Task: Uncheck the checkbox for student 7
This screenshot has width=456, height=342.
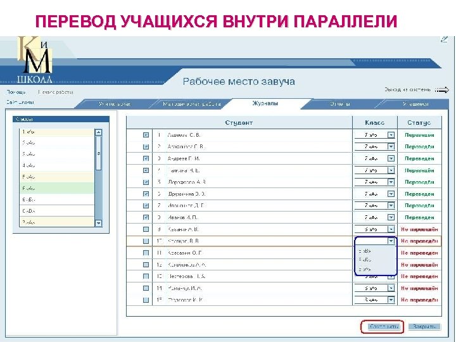Action: 146,206
